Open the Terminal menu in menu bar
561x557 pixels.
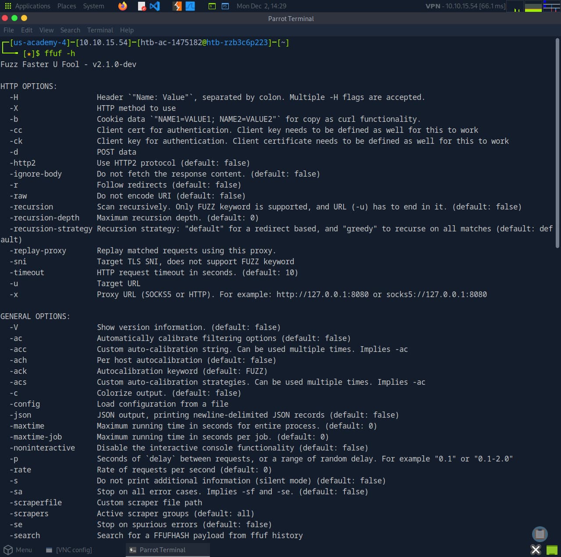point(100,30)
